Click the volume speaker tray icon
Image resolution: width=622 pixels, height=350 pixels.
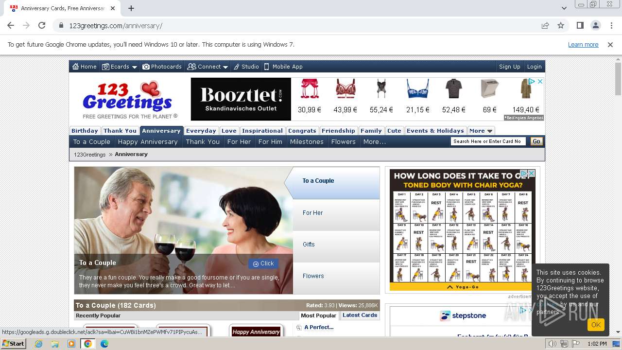click(x=553, y=344)
